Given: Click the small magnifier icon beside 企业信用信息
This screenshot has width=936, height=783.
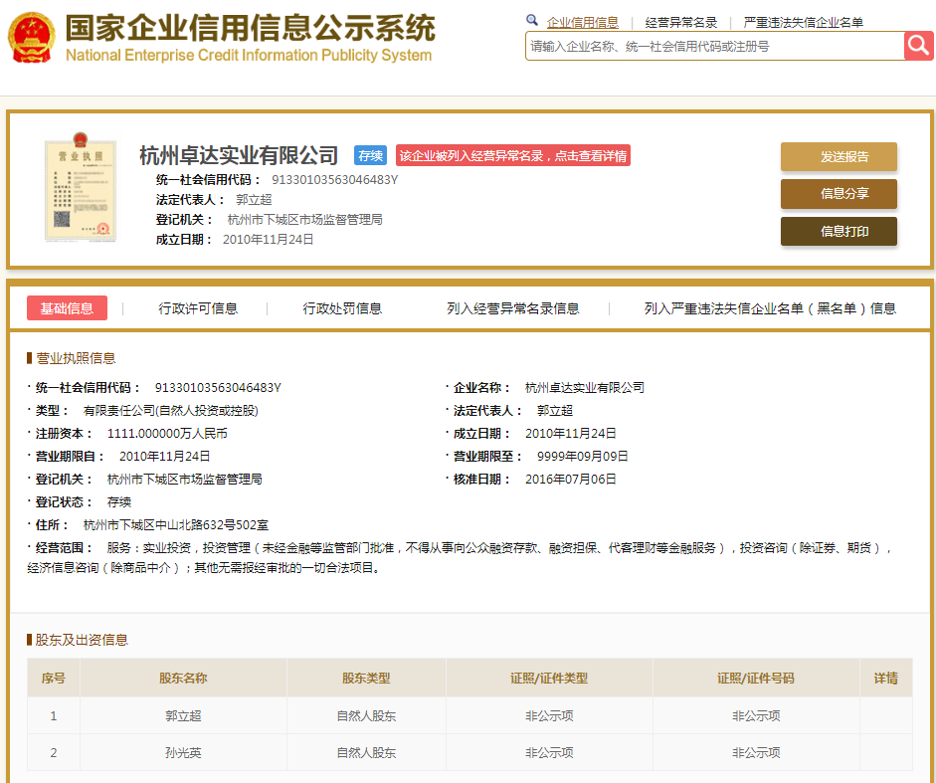Looking at the screenshot, I should coord(532,21).
